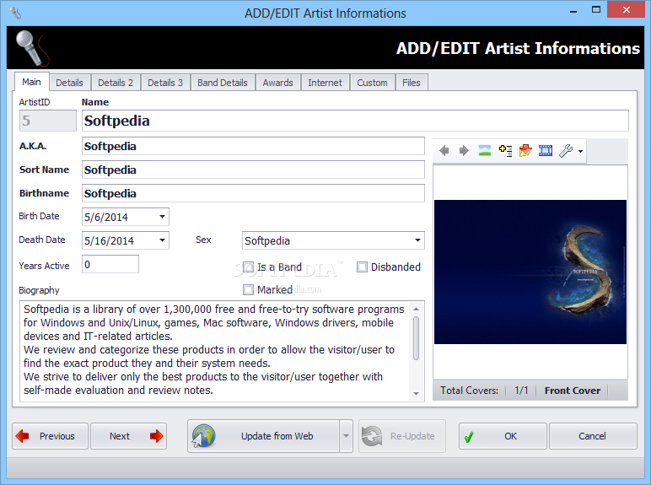Click into the Years Active field
This screenshot has width=651, height=485.
click(x=110, y=265)
